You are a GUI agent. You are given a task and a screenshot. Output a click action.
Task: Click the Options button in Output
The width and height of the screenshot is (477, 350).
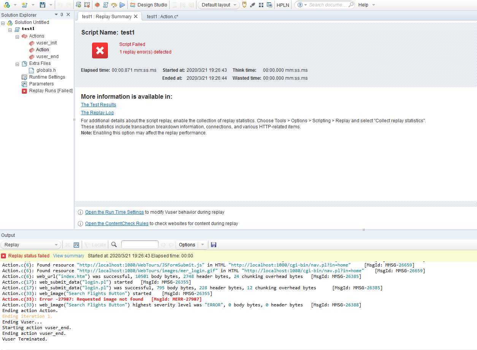click(187, 245)
